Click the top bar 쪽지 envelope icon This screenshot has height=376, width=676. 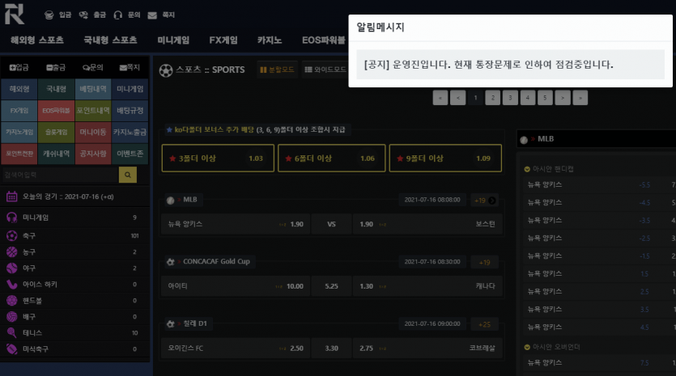152,15
